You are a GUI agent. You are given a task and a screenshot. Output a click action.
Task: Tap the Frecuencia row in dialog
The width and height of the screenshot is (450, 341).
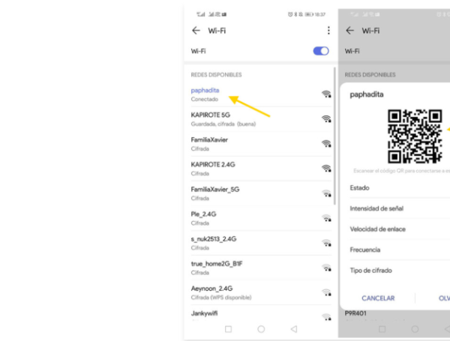pyautogui.click(x=400, y=250)
